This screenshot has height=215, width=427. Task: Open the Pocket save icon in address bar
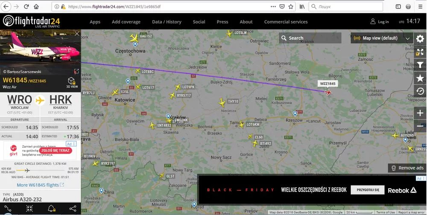pyautogui.click(x=282, y=6)
